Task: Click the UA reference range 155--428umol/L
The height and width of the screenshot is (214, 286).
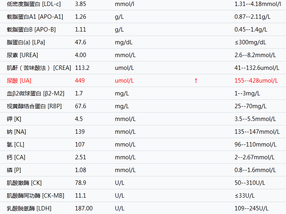Action: tap(256, 81)
